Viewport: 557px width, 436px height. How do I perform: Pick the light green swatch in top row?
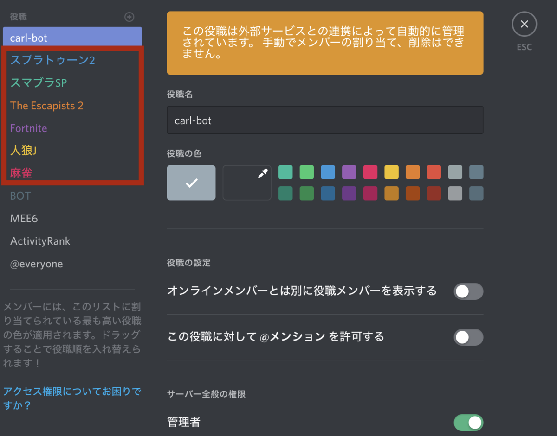click(307, 172)
